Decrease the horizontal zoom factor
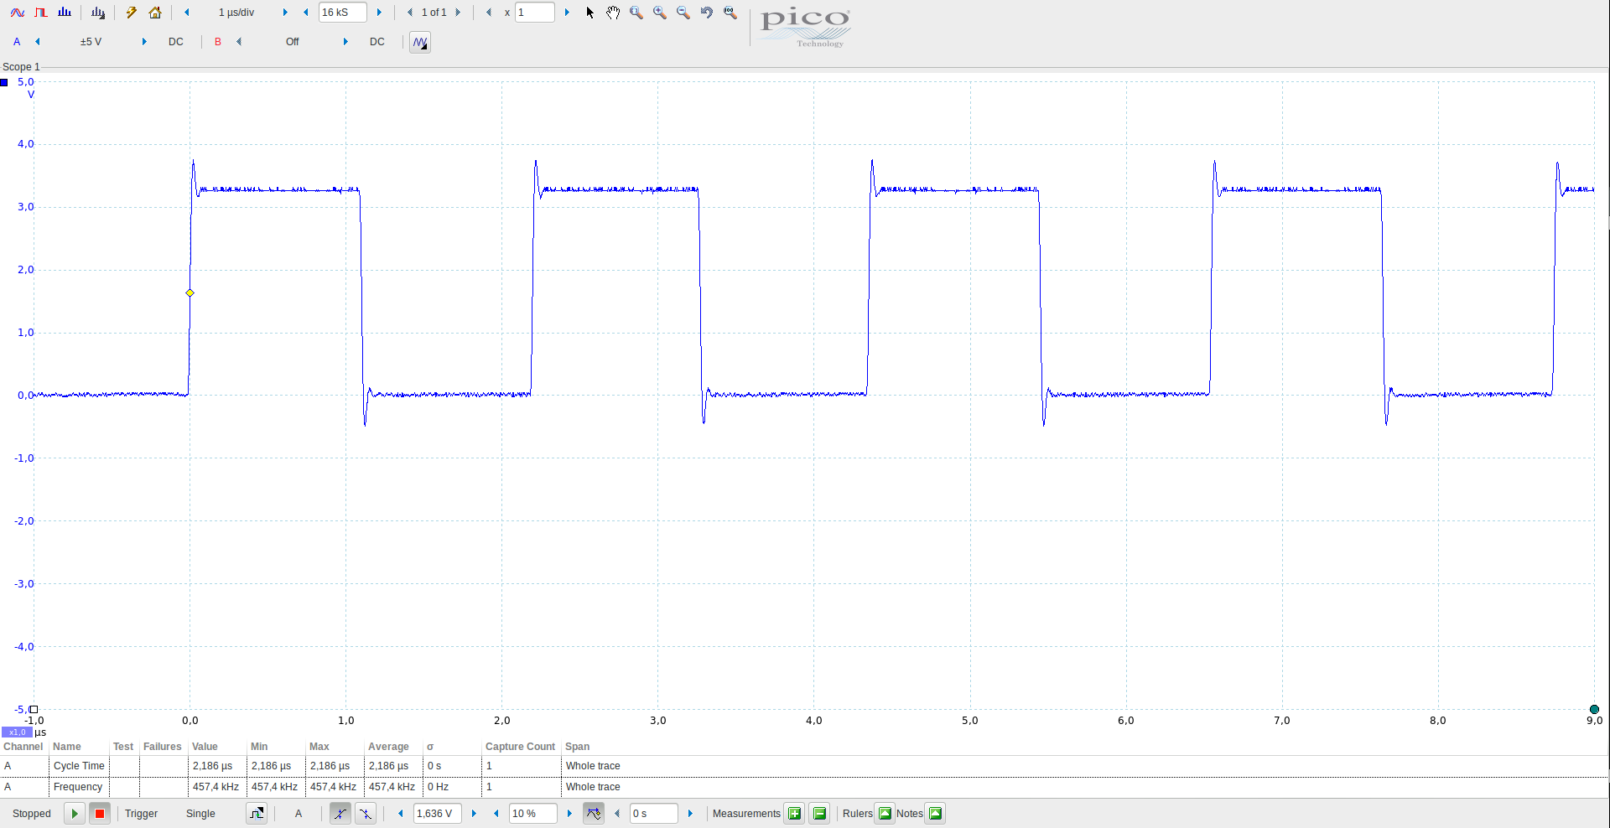 489,13
